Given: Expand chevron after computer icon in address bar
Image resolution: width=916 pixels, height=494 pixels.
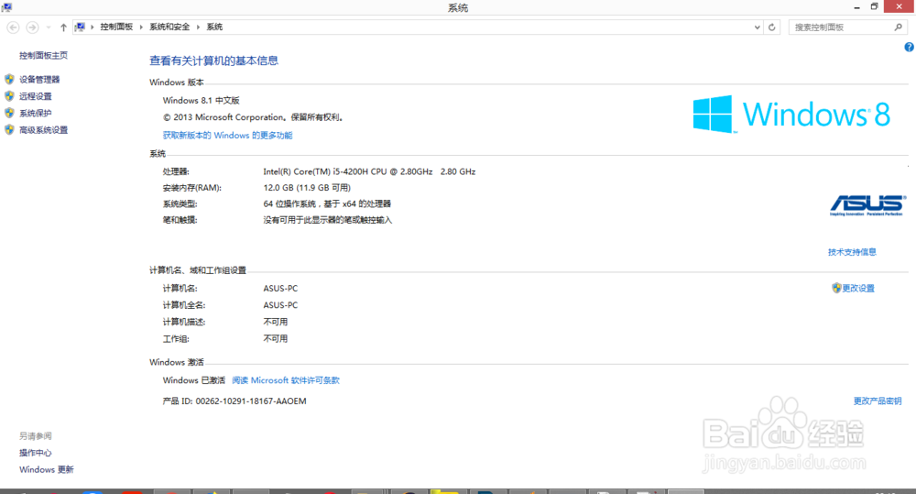Looking at the screenshot, I should pos(93,27).
